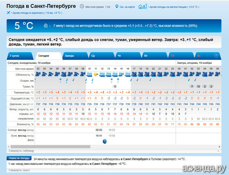Viewport: 229px width, 175px height.
Task: Click the scrollbar left arrow
Action: 9,147
